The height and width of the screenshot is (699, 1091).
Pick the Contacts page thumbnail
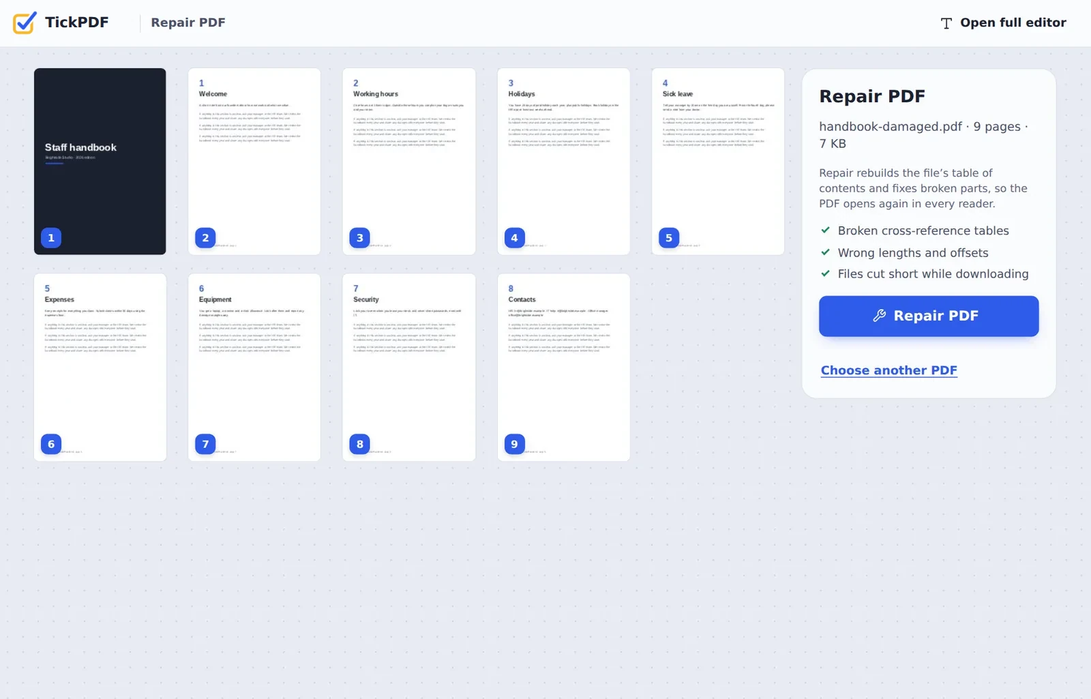[564, 368]
